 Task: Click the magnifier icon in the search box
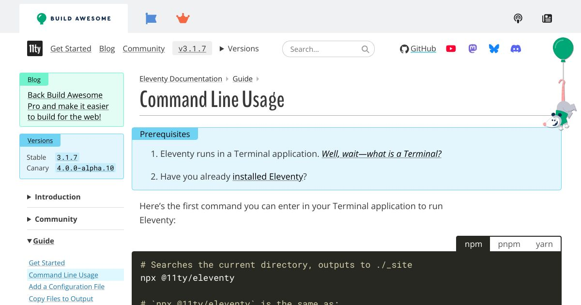[366, 49]
